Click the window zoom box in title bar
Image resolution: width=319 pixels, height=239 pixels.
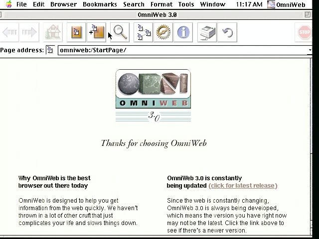(308, 14)
